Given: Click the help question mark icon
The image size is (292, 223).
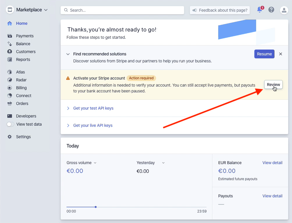Looking at the screenshot, I should pos(271,10).
